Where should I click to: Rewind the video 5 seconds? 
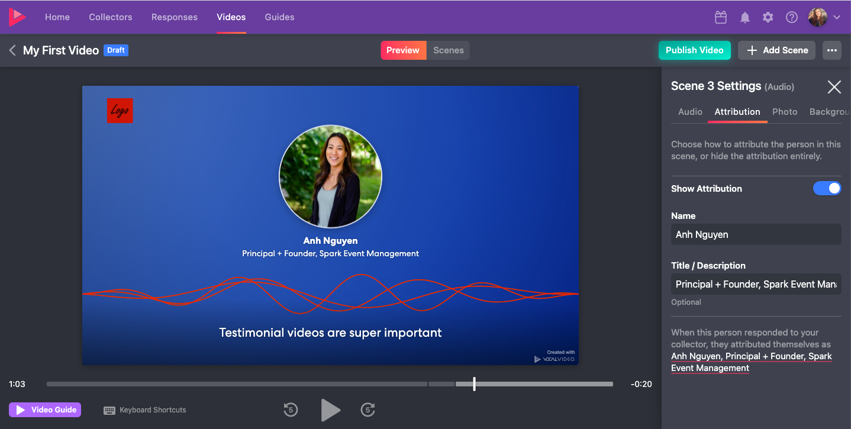(291, 409)
